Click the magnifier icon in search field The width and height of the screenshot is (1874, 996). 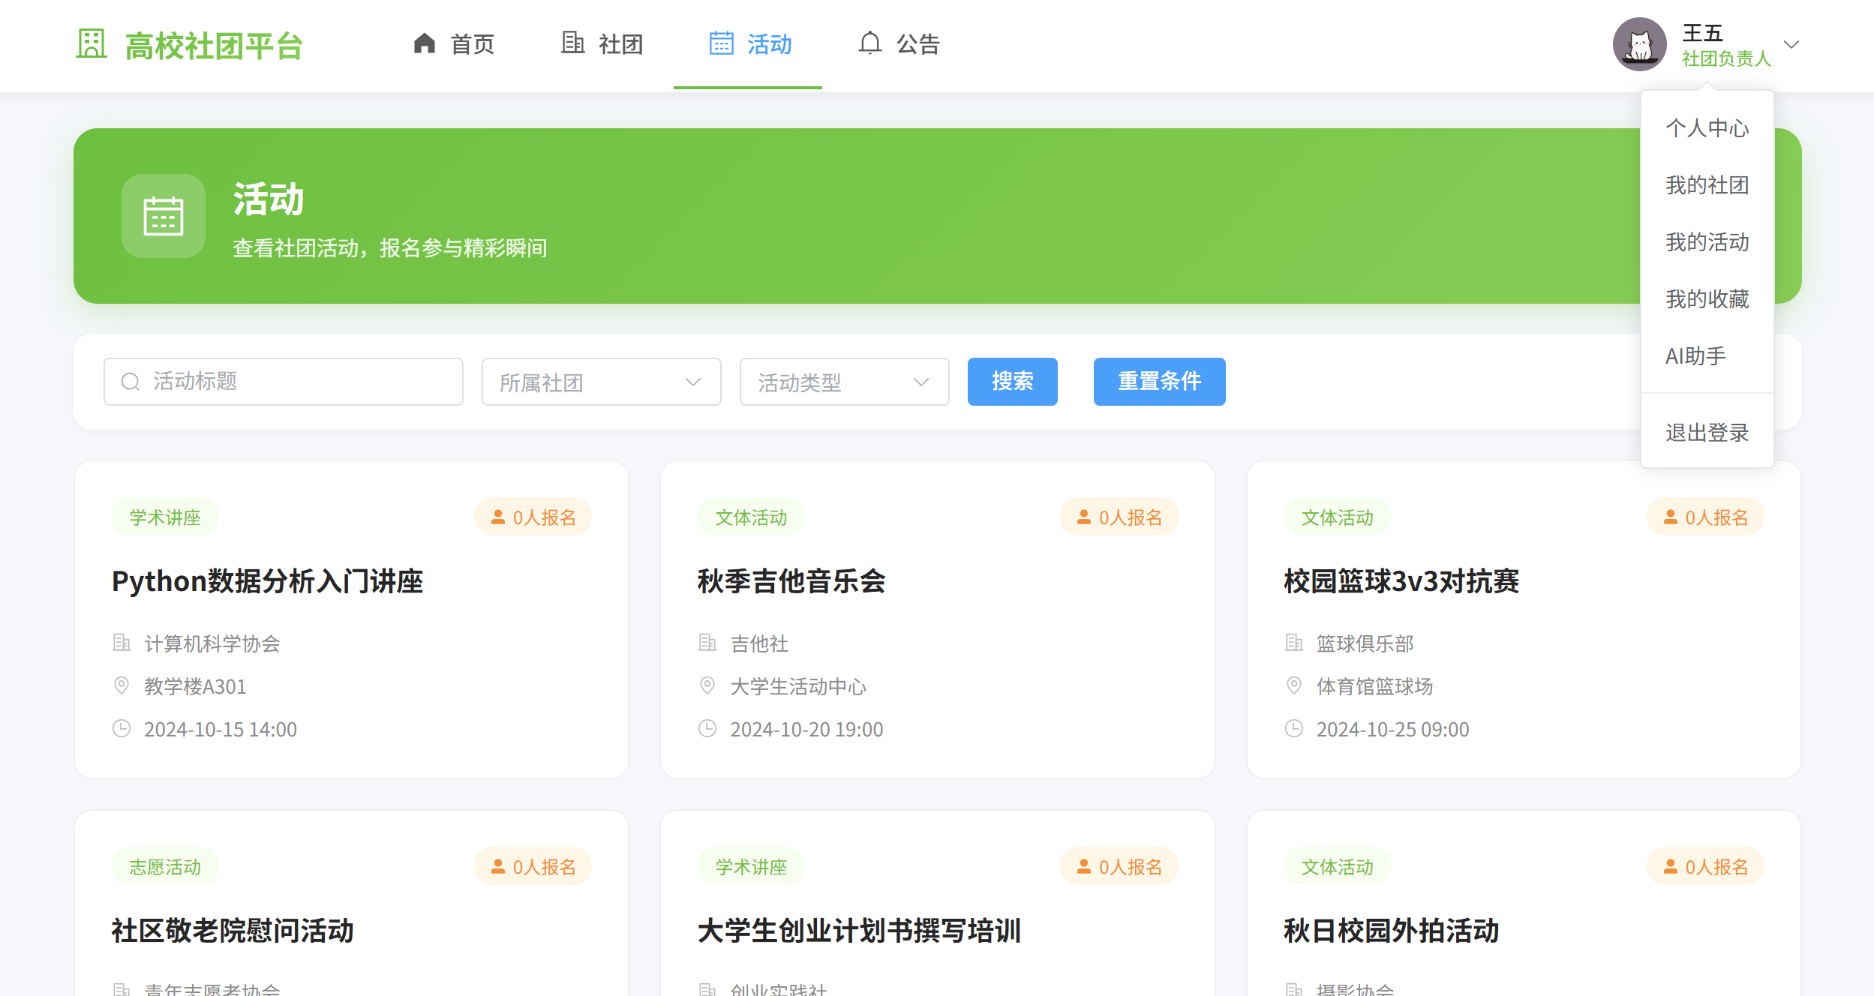coord(131,382)
